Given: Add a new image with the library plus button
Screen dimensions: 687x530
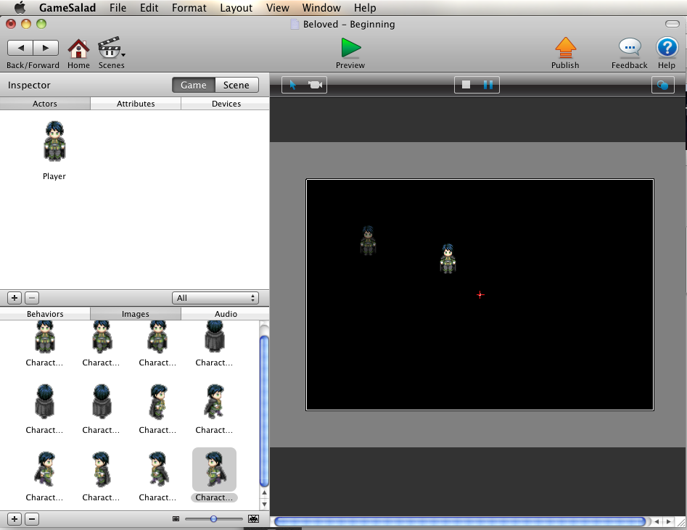Looking at the screenshot, I should pyautogui.click(x=15, y=519).
